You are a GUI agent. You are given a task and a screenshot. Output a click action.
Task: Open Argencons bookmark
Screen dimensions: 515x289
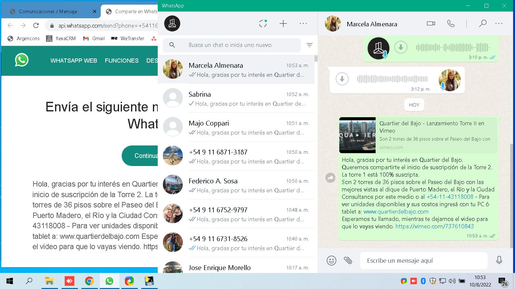pyautogui.click(x=23, y=39)
